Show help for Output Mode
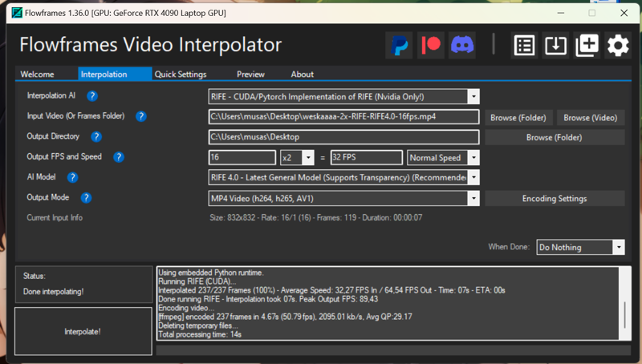Image resolution: width=642 pixels, height=364 pixels. tap(86, 198)
